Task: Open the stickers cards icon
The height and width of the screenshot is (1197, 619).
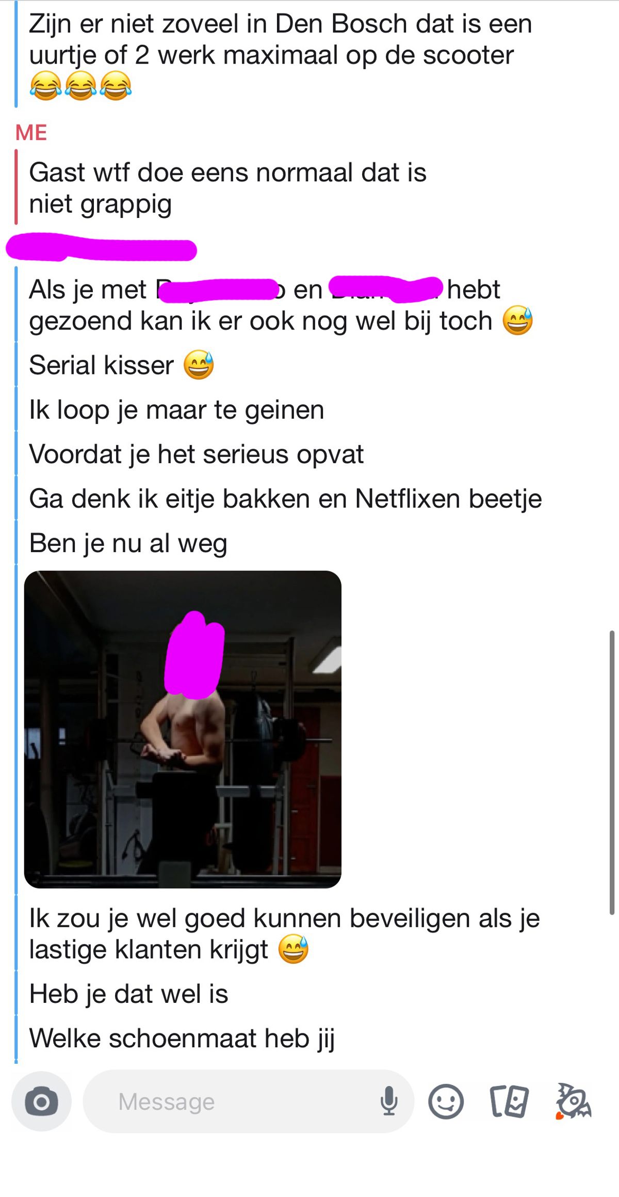Action: tap(509, 1101)
